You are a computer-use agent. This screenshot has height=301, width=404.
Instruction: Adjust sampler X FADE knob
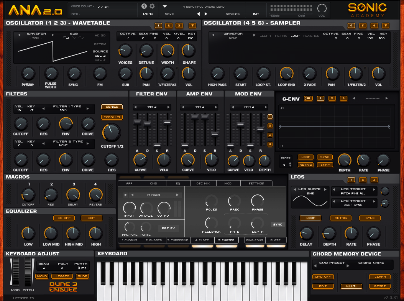(309, 74)
